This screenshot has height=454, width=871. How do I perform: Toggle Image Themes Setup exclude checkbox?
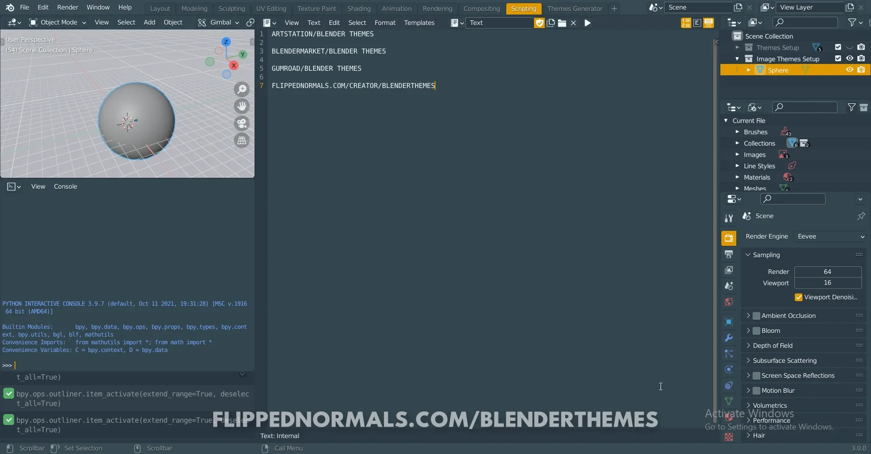[x=838, y=59]
